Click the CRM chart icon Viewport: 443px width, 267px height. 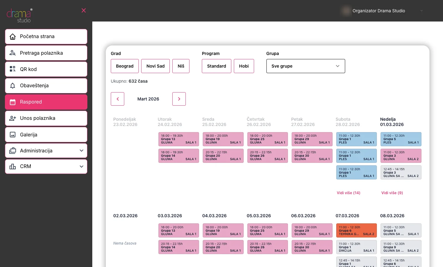coord(13,167)
